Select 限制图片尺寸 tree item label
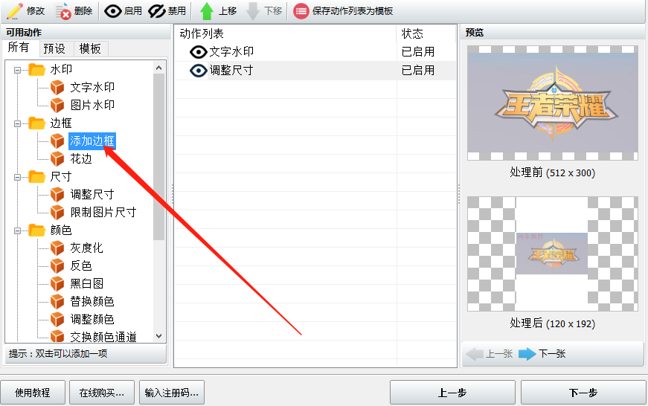Screen dimensions: 648x406 click(x=103, y=212)
